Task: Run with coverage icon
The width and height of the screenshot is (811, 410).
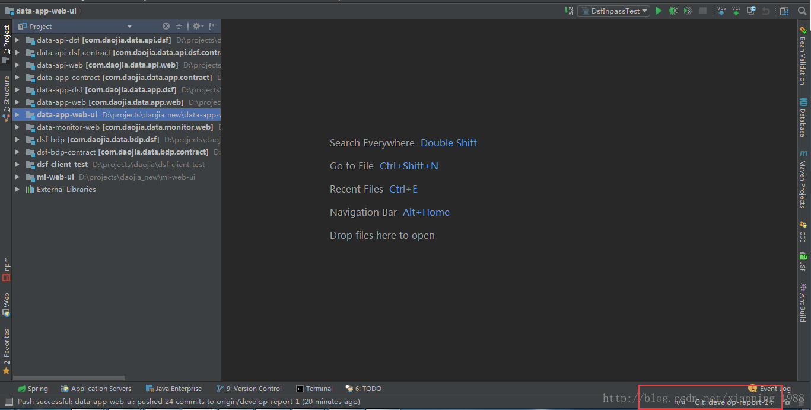Action: (x=688, y=11)
